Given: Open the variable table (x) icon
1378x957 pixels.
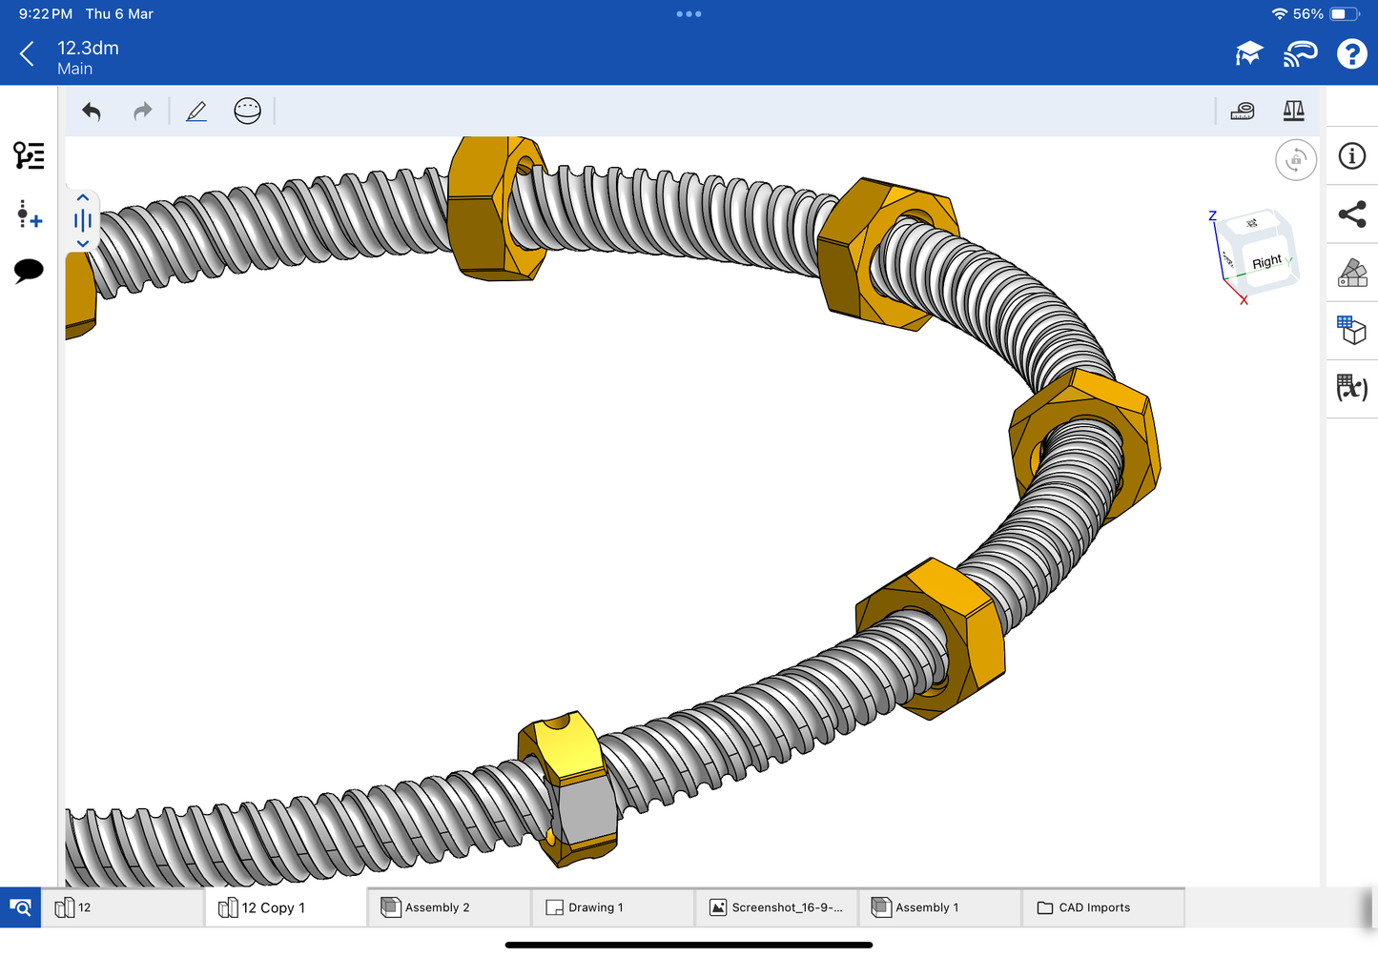Looking at the screenshot, I should pos(1351,388).
